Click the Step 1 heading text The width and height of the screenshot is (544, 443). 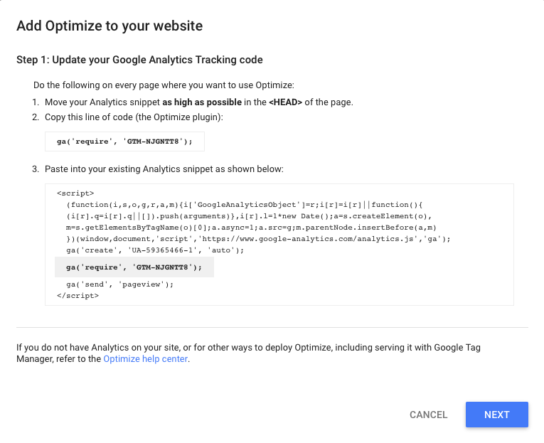[x=139, y=60]
